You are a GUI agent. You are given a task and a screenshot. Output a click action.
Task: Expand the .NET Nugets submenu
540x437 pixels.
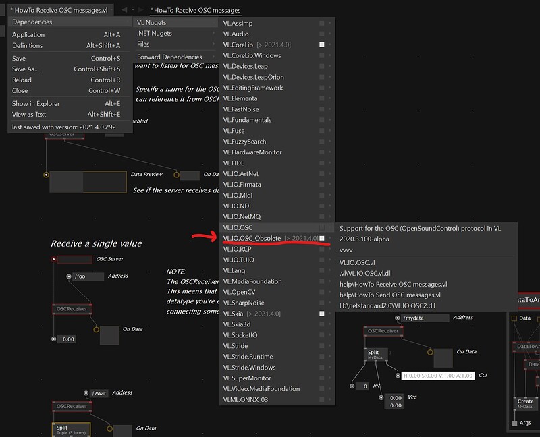pos(175,33)
